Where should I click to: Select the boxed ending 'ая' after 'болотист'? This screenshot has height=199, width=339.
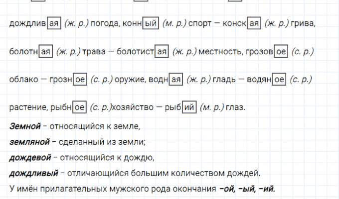pyautogui.click(x=162, y=51)
